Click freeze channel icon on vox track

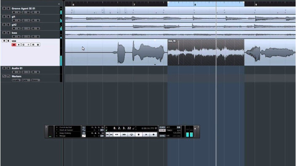coord(28,44)
